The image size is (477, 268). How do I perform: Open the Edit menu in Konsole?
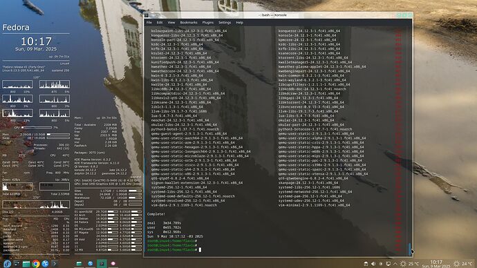(160, 23)
